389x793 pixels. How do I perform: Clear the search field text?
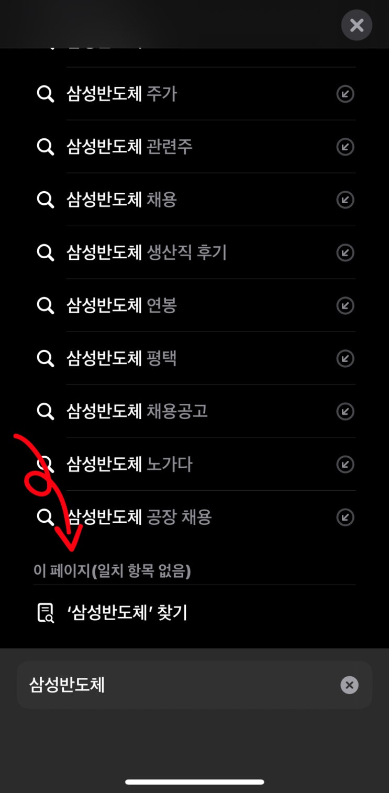pos(349,685)
